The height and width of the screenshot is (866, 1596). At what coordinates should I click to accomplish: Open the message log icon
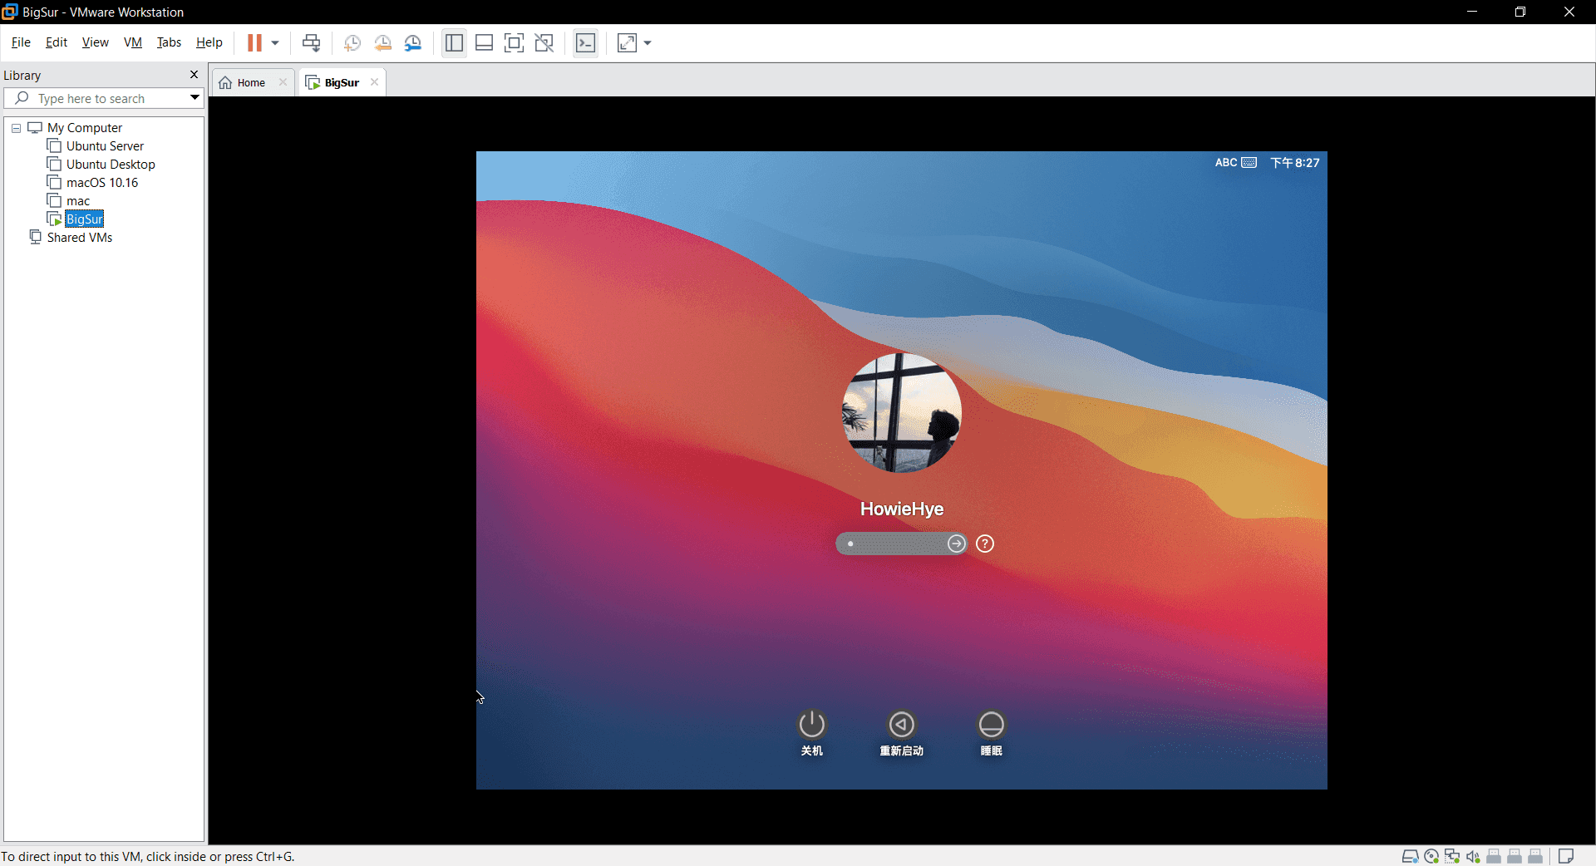1566,857
